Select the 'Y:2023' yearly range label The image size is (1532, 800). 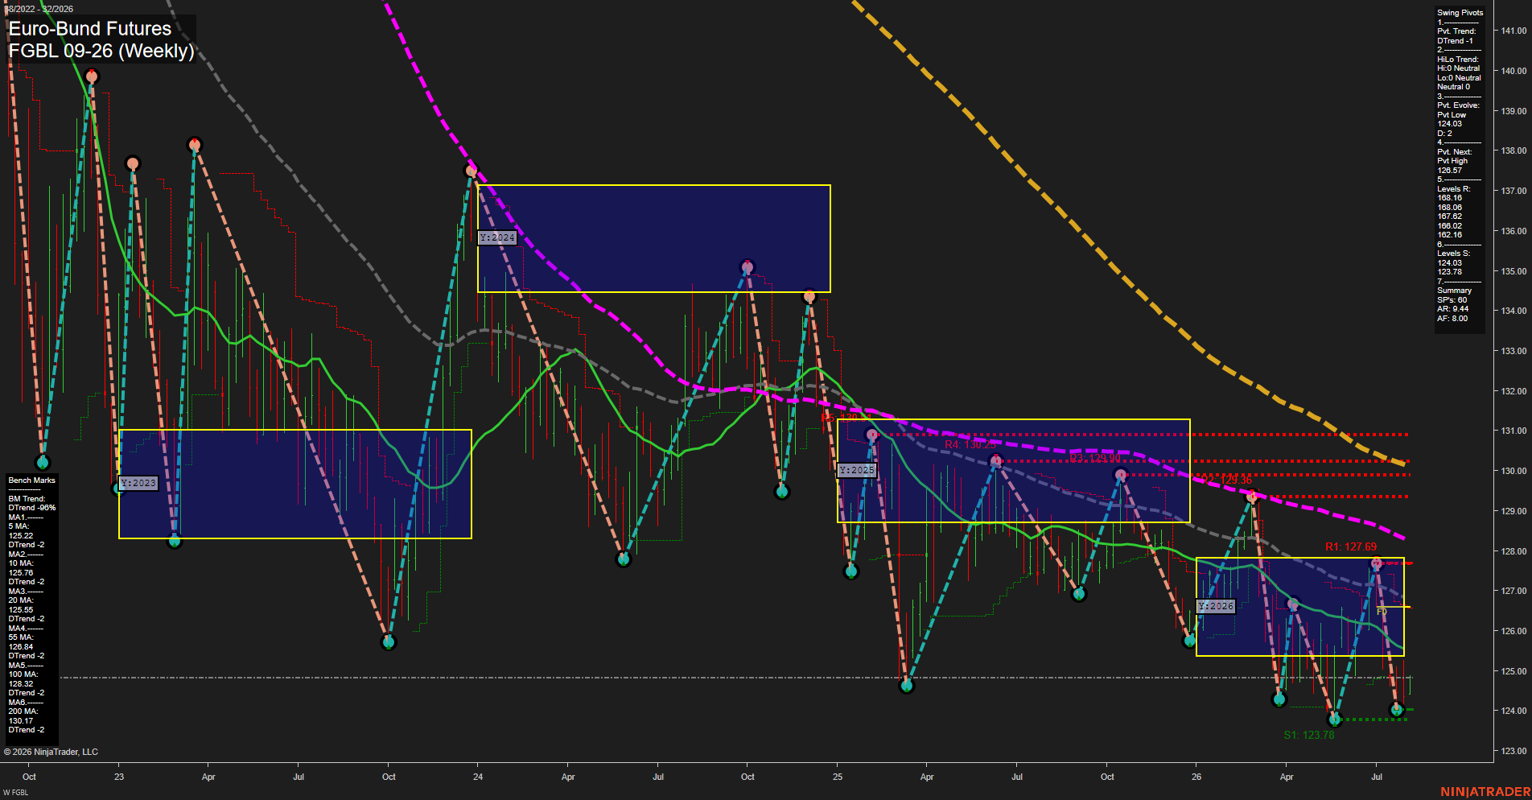[x=138, y=484]
